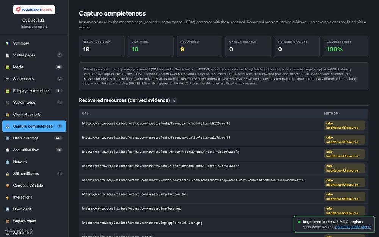The height and width of the screenshot is (237, 379).
Task: Open System info at the sidebar bottom
Action: (x=34, y=233)
